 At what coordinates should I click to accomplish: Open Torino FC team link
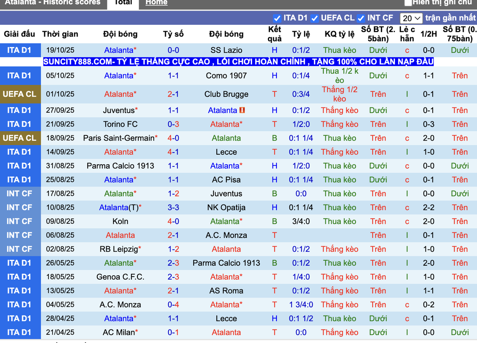[x=120, y=124]
